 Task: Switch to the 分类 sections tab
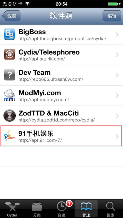pyautogui.click(x=37, y=209)
